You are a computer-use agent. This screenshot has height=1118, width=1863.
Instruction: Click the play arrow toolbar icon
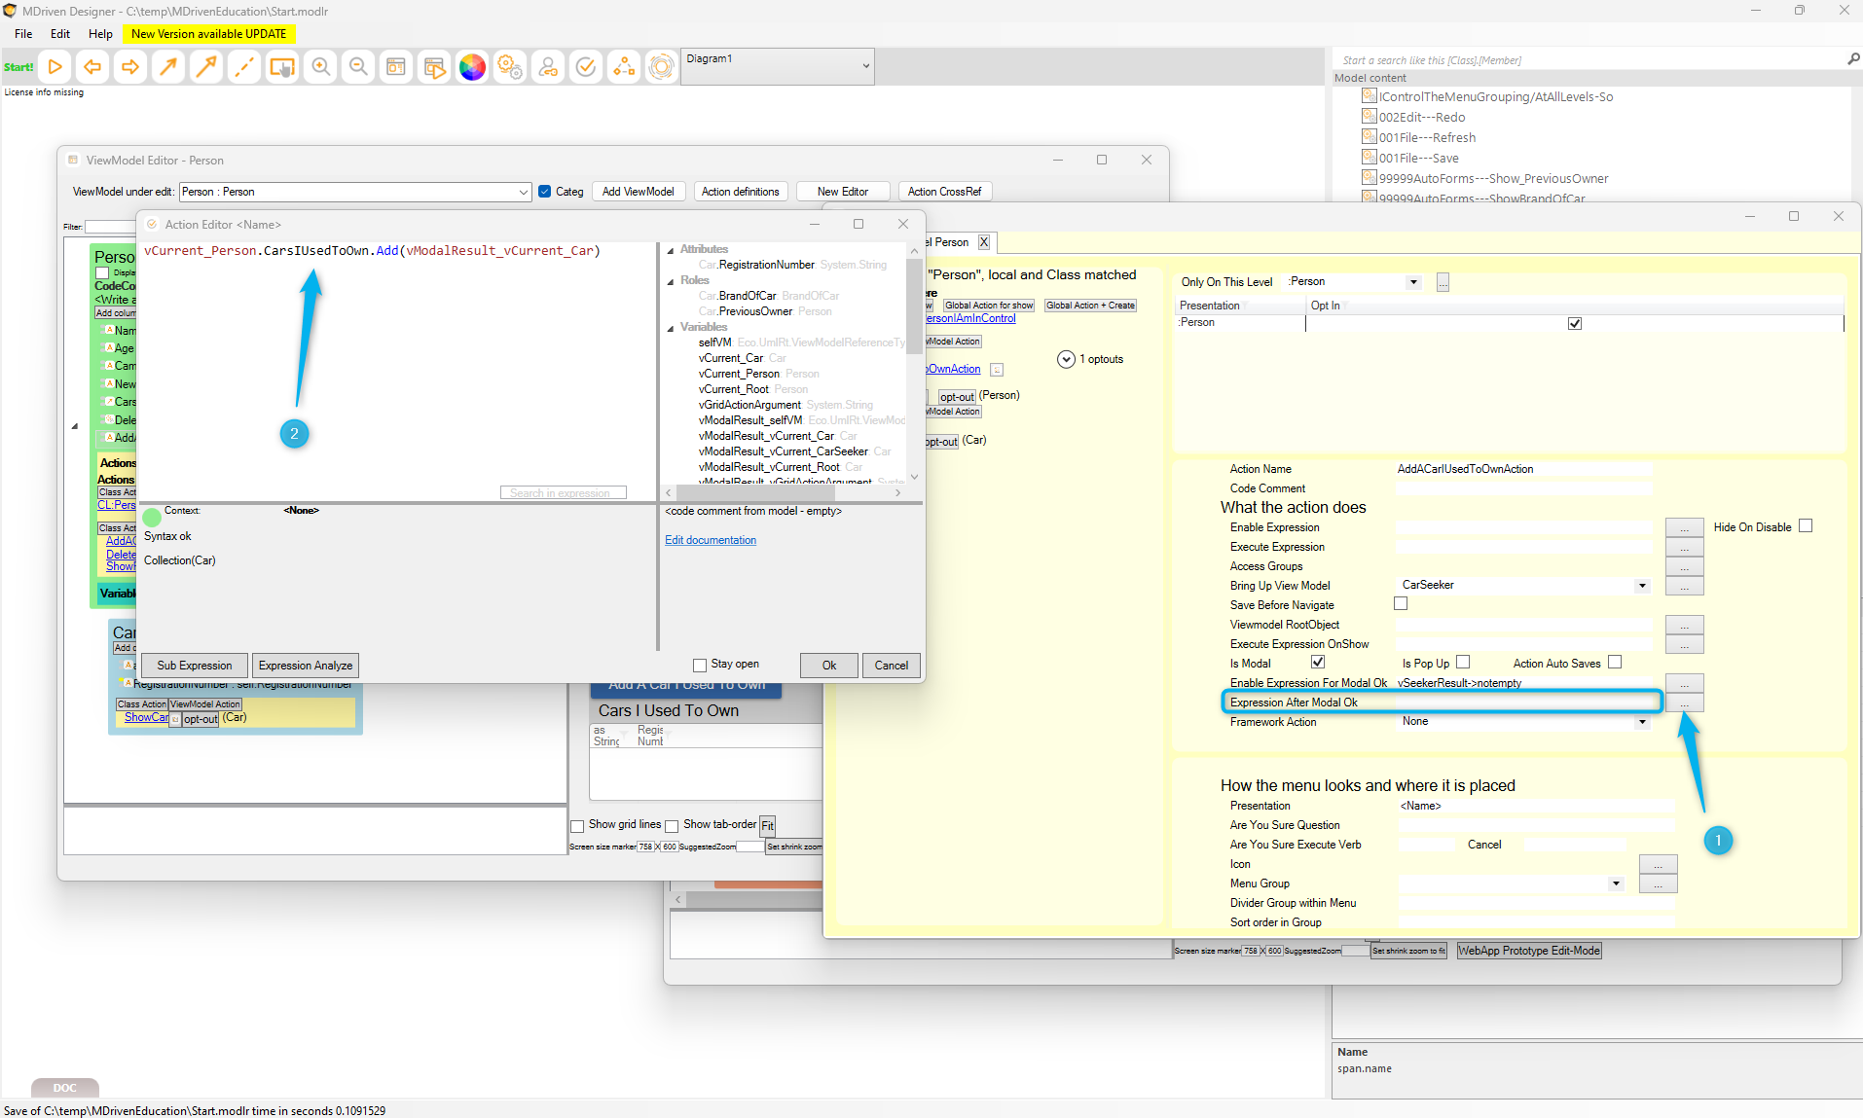(x=55, y=67)
